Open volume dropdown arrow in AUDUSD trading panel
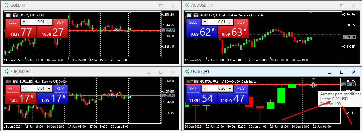The height and width of the screenshot is (131, 362). 205,22
